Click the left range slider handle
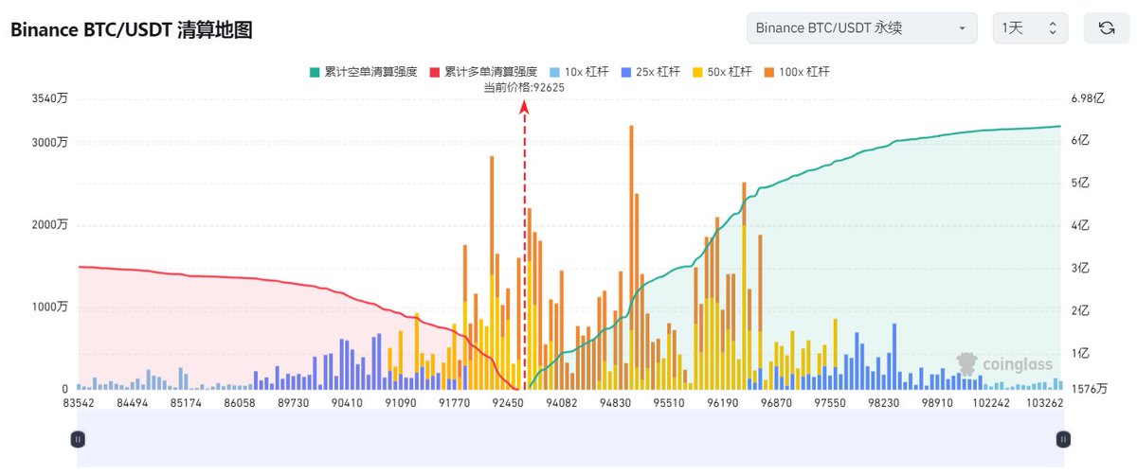 point(78,439)
